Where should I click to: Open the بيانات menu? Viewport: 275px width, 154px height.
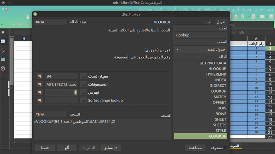tap(183, 9)
